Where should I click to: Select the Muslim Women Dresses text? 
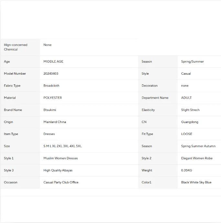click(x=61, y=158)
